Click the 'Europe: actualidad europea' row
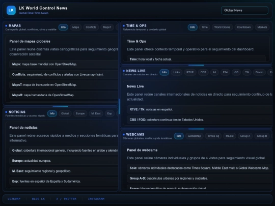The image size is (275, 206). [64, 161]
